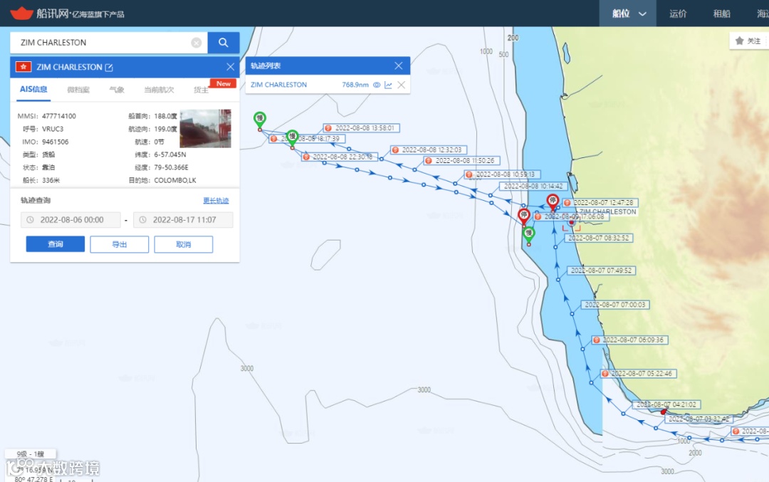769x482 pixels.
Task: Switch to the 气象 tab
Action: [117, 90]
